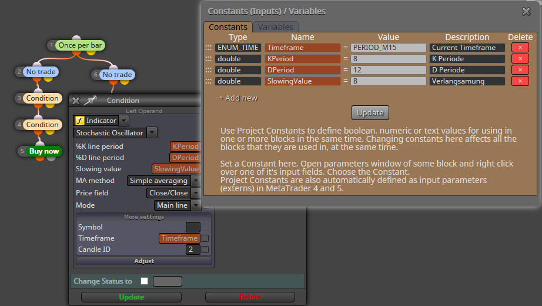542x306 pixels.
Task: Click the SlowingValue name field in Constants table
Action: pos(303,81)
